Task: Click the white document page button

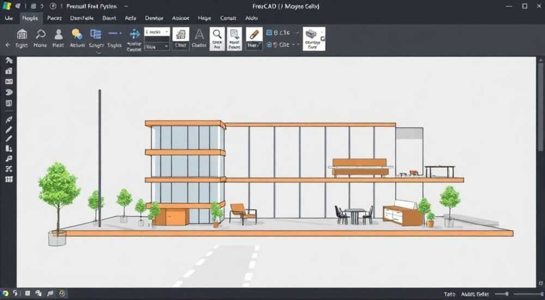Action: [234, 39]
